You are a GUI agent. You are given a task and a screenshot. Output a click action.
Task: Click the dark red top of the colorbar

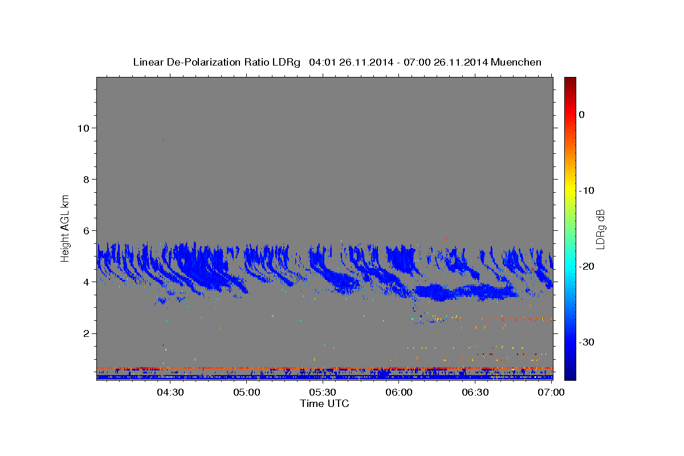point(570,81)
